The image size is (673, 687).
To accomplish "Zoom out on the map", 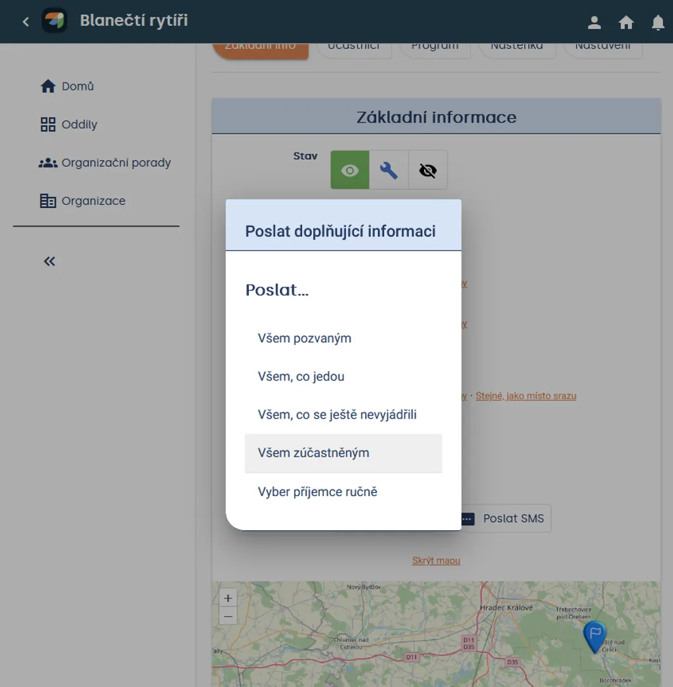I will coord(228,616).
